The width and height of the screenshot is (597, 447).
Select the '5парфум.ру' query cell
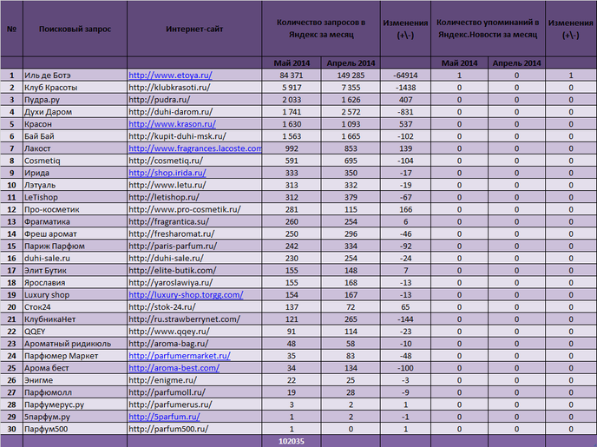click(x=75, y=417)
